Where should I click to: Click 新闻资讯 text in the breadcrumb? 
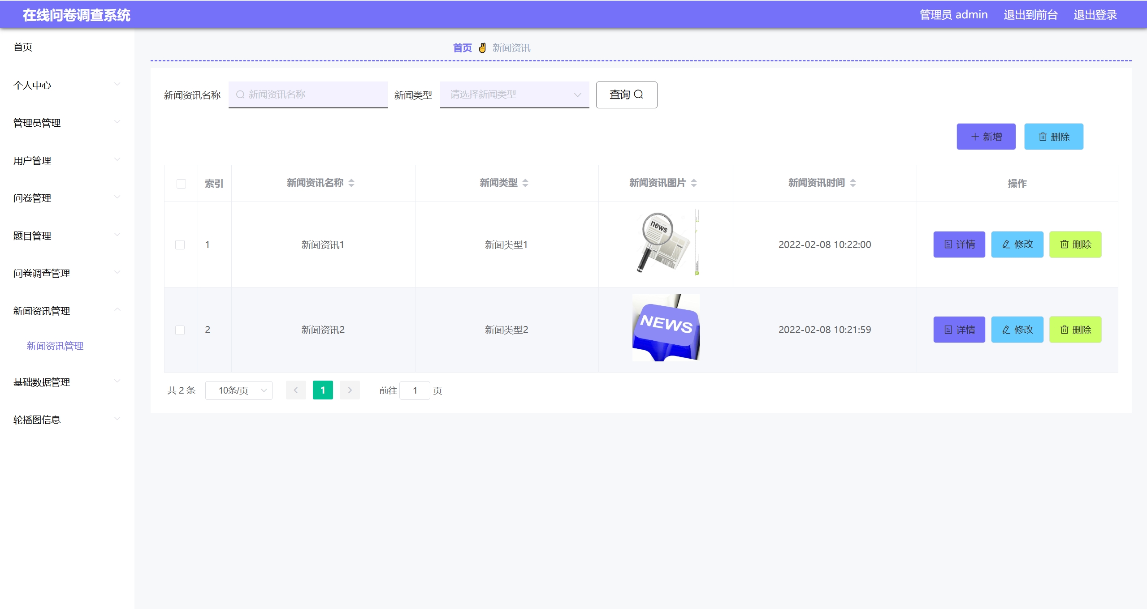pos(511,48)
